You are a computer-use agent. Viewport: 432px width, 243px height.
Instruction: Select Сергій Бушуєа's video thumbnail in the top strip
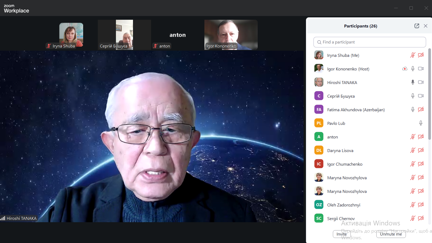pos(124,35)
